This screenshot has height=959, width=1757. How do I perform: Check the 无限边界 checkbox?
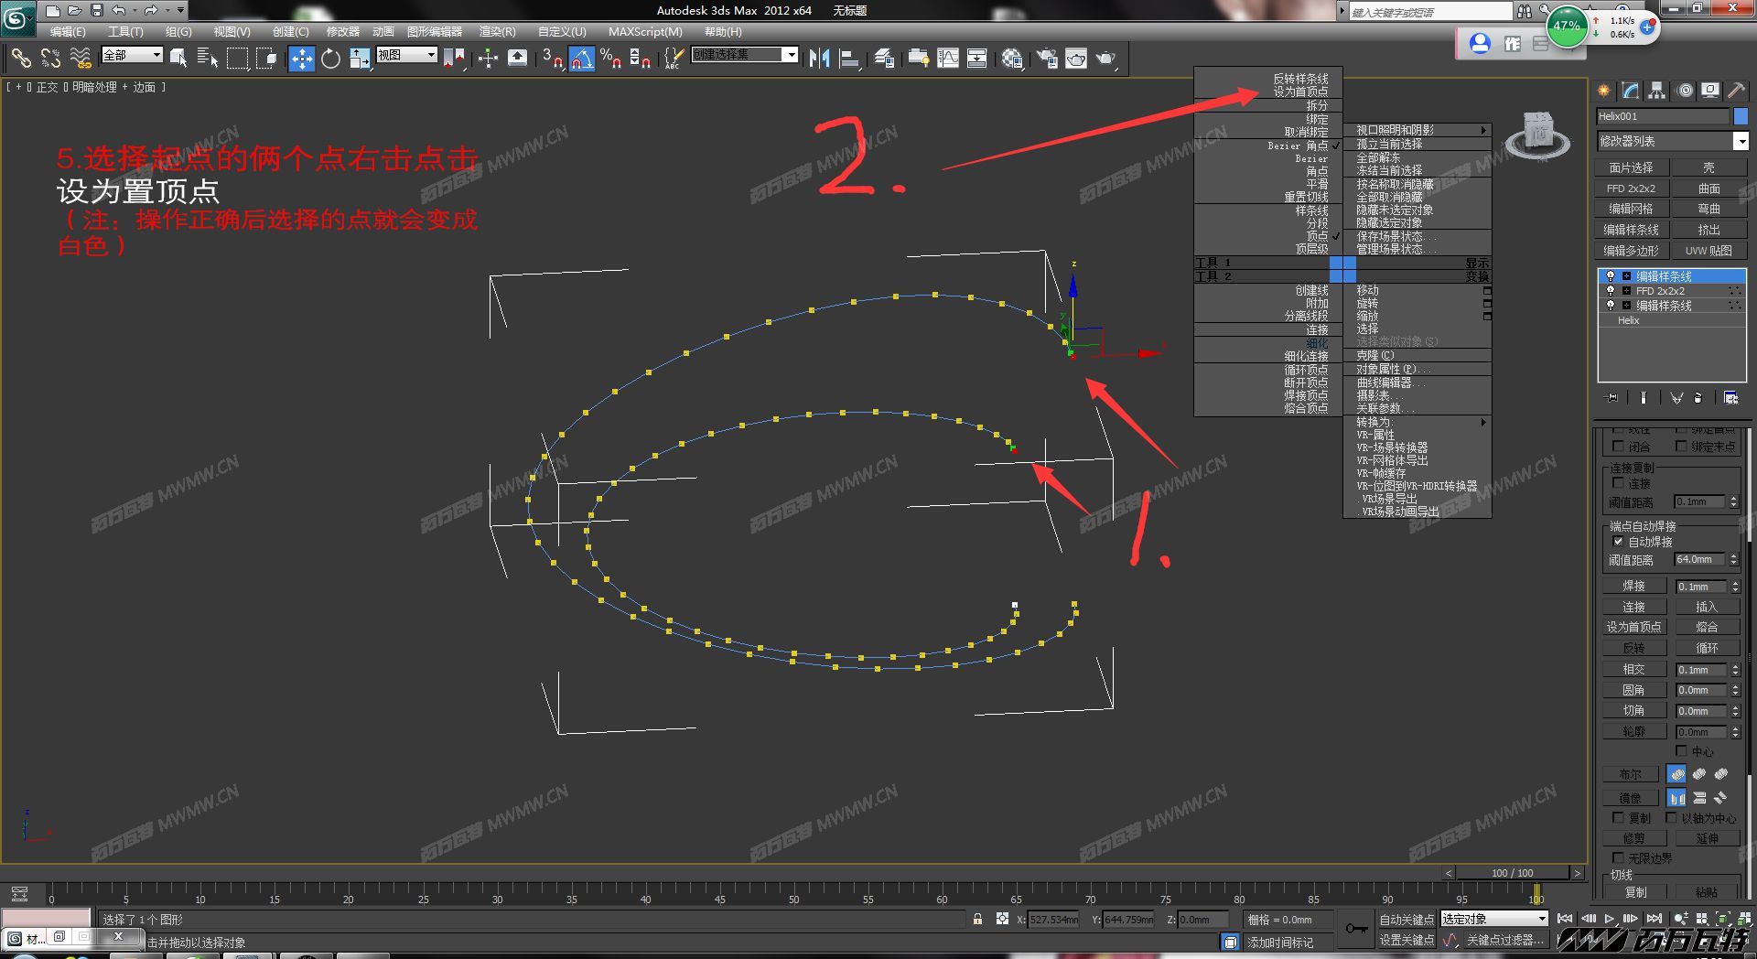click(1618, 858)
